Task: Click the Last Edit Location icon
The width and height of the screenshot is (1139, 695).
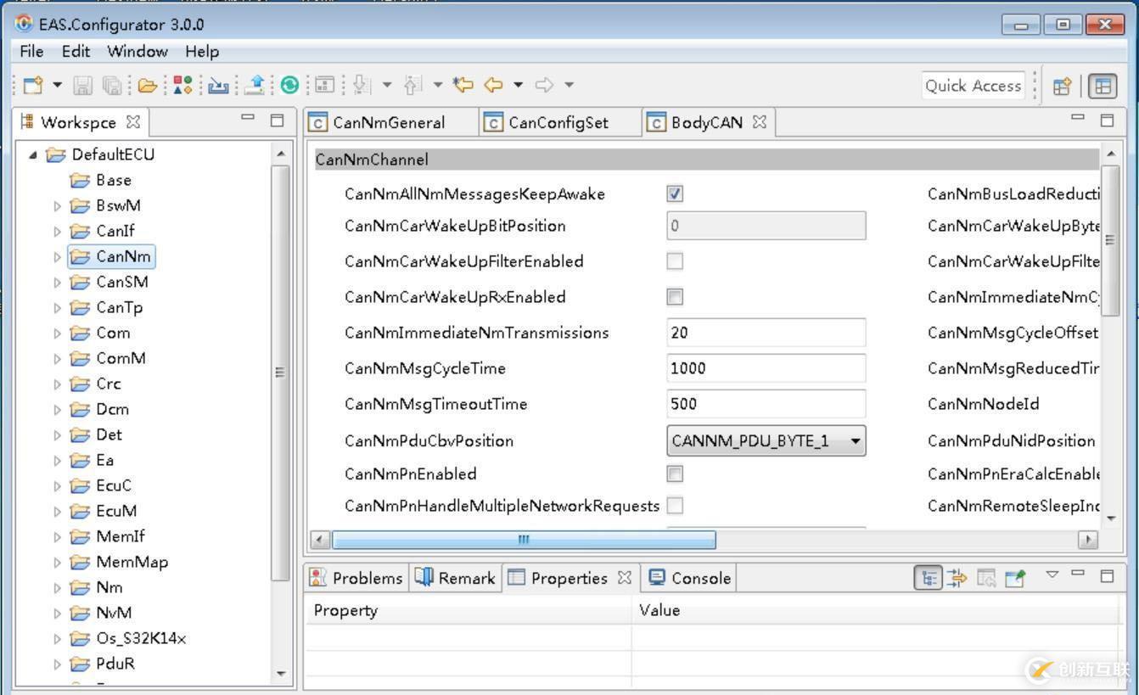Action: click(463, 85)
